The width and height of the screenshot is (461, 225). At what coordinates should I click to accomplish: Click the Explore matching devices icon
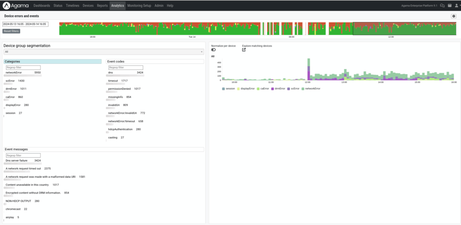tap(244, 50)
